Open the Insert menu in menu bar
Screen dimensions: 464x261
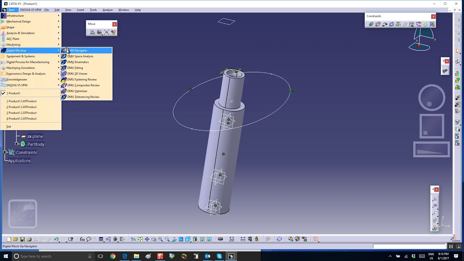[x=80, y=10]
